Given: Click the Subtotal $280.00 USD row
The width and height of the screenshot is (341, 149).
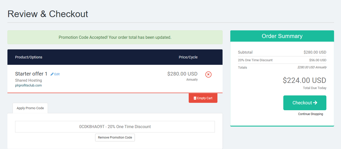Looking at the screenshot, I should click(x=282, y=52).
